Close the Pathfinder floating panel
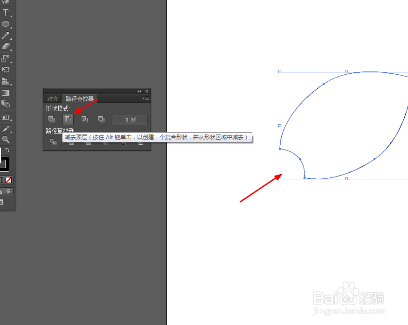The image size is (408, 325). 147,91
